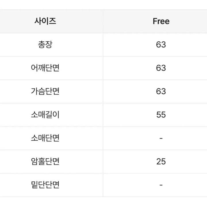Click the border line below the header row

click(x=103, y=33)
